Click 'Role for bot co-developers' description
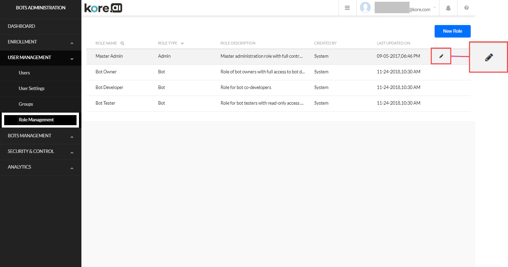 [x=246, y=87]
